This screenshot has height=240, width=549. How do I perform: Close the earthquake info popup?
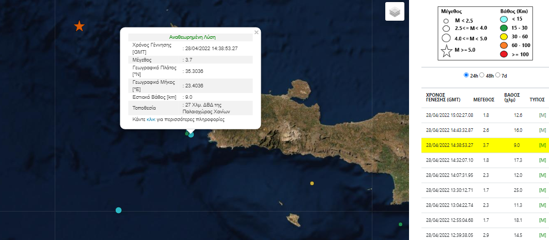[256, 33]
